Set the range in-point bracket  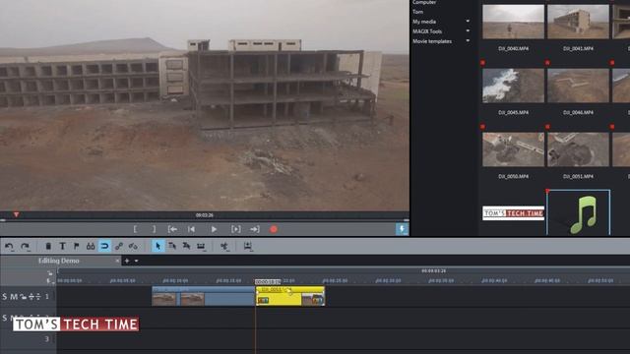click(x=135, y=229)
